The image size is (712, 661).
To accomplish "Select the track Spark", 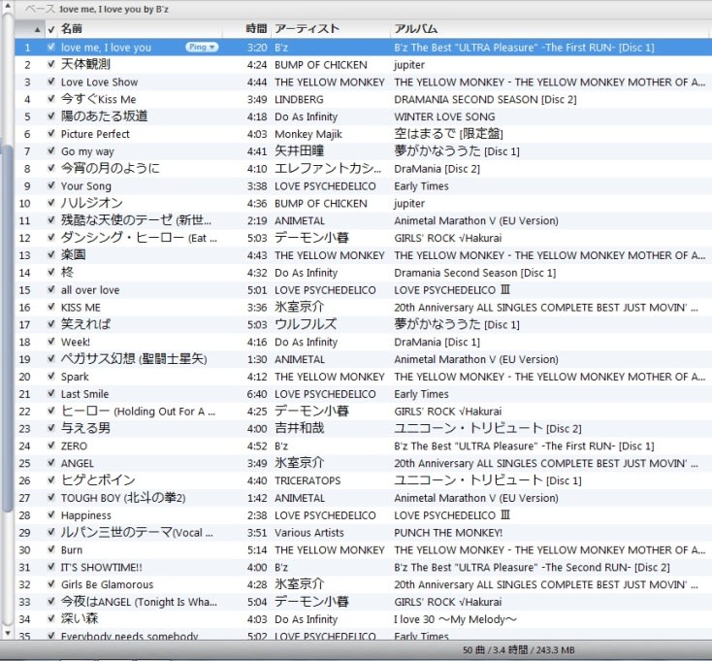I will pos(75,377).
